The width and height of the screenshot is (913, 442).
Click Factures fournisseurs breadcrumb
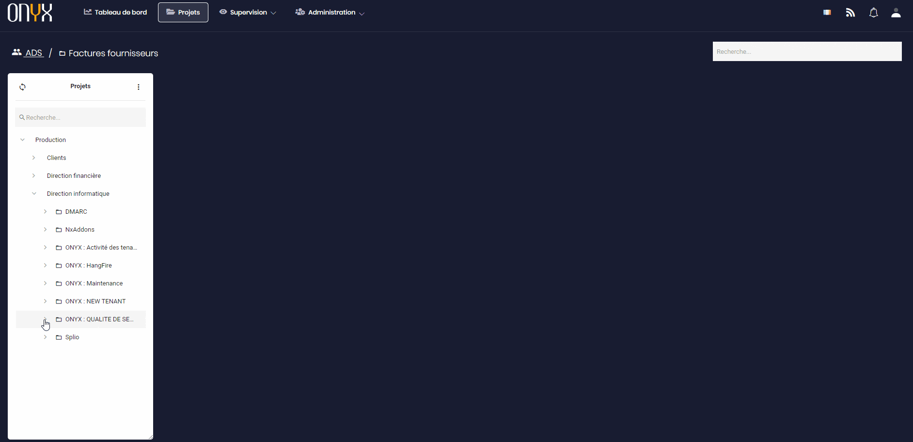[x=113, y=53]
